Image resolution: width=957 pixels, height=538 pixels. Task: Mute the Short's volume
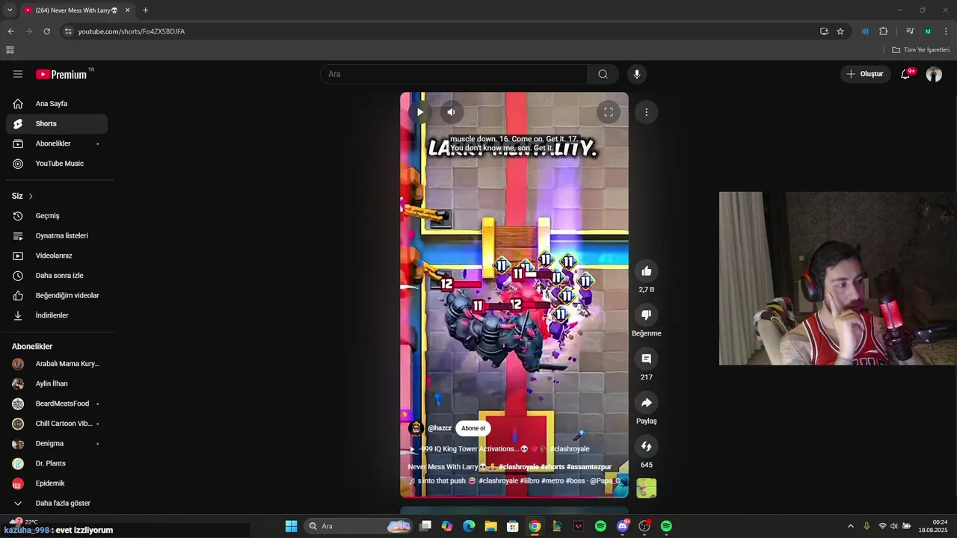coord(451,112)
